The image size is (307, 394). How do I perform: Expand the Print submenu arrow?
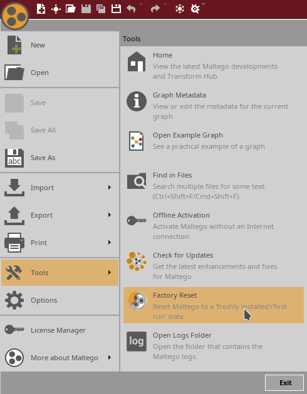point(110,243)
